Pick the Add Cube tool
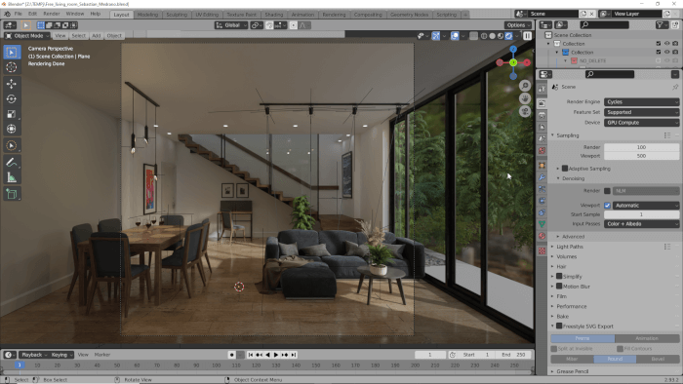The width and height of the screenshot is (683, 384). (x=12, y=194)
